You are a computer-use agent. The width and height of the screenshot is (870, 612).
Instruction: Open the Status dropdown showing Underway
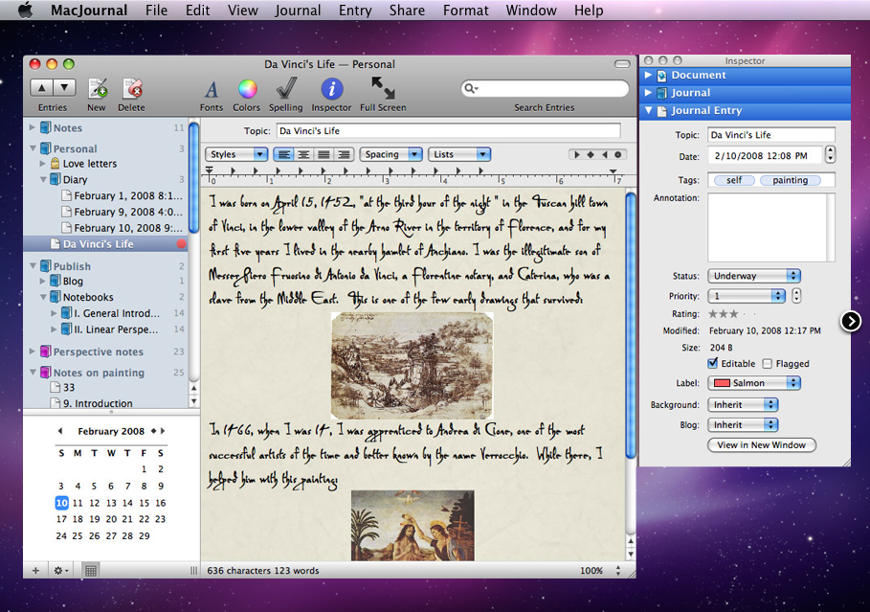(754, 276)
